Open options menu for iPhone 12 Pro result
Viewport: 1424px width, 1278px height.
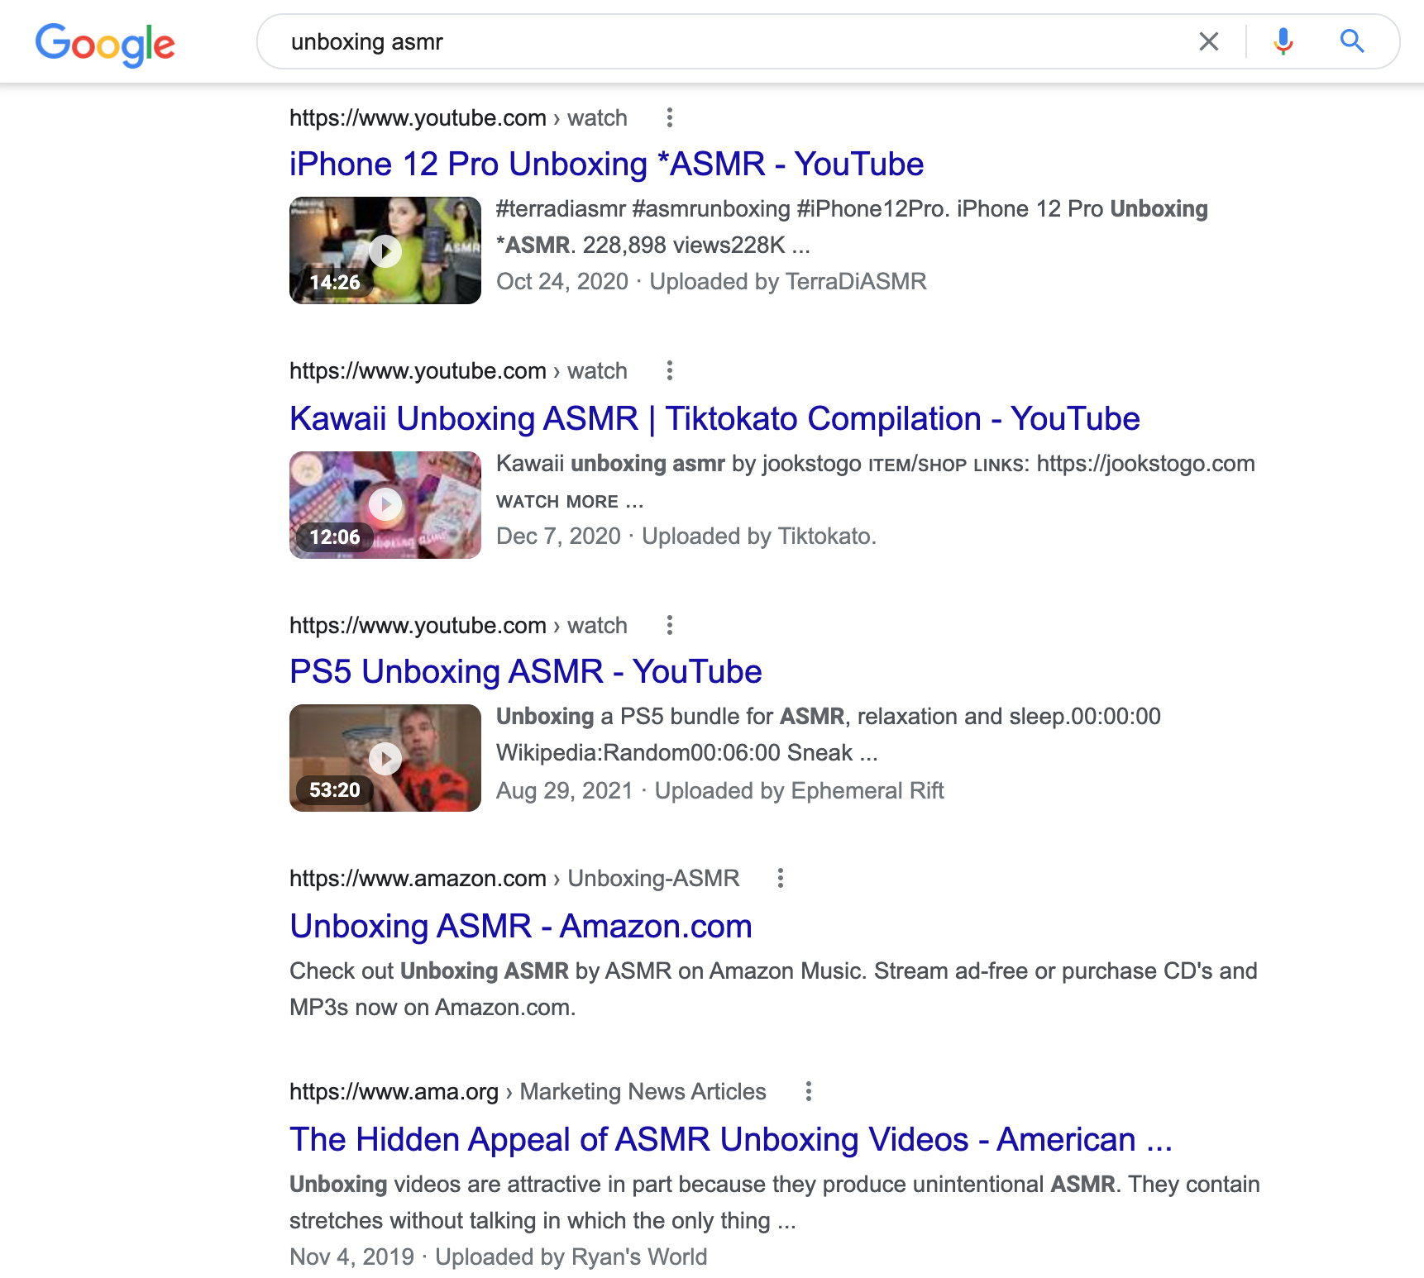(x=669, y=117)
